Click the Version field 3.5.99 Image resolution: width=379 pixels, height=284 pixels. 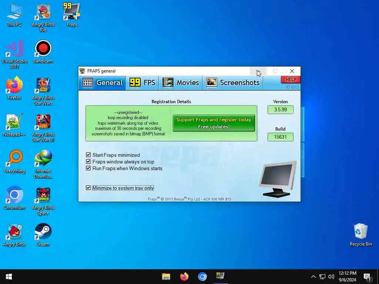[281, 109]
